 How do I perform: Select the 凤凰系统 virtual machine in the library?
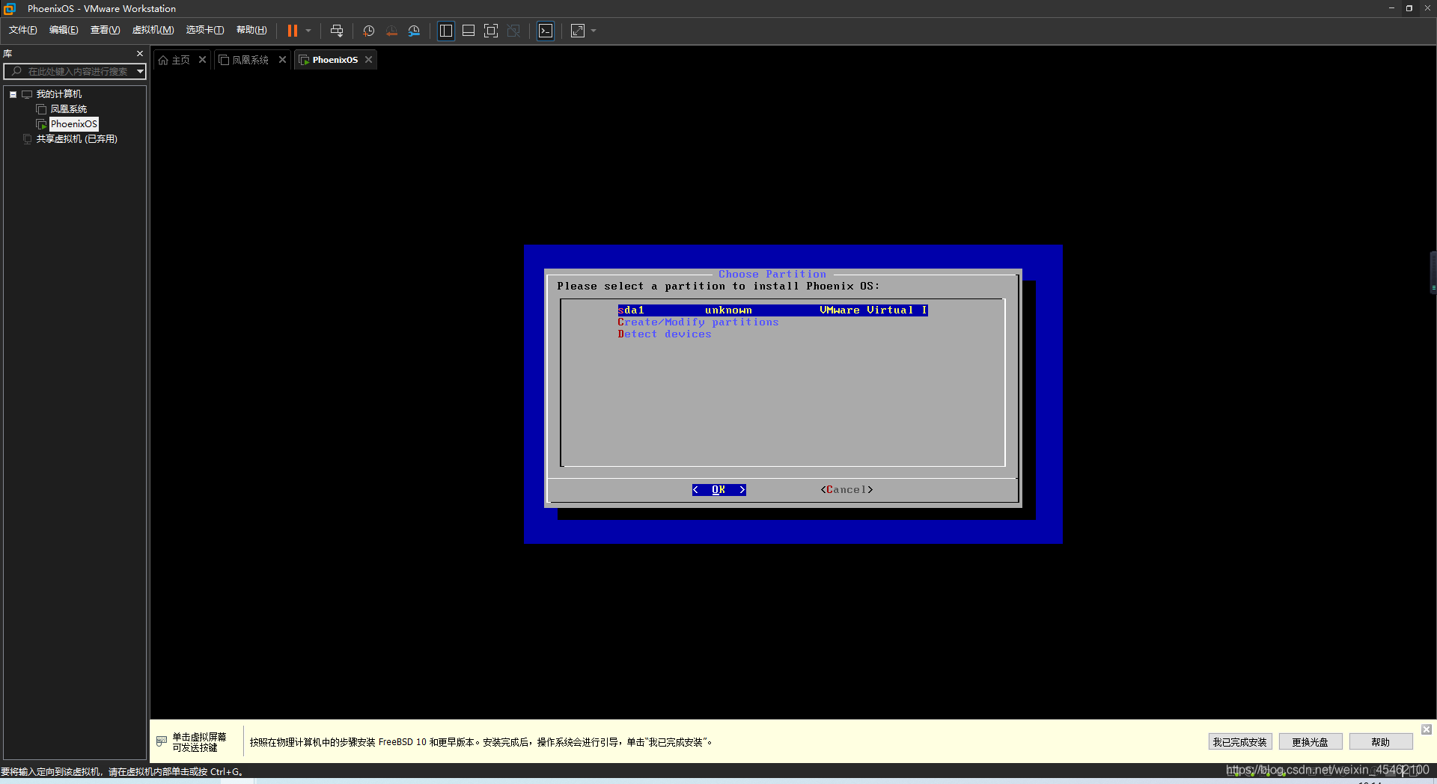click(68, 109)
